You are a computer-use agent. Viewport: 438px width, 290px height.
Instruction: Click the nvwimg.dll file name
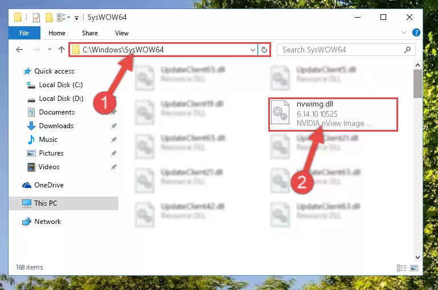click(315, 104)
